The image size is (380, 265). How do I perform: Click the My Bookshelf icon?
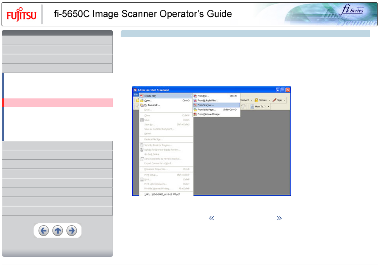142,105
